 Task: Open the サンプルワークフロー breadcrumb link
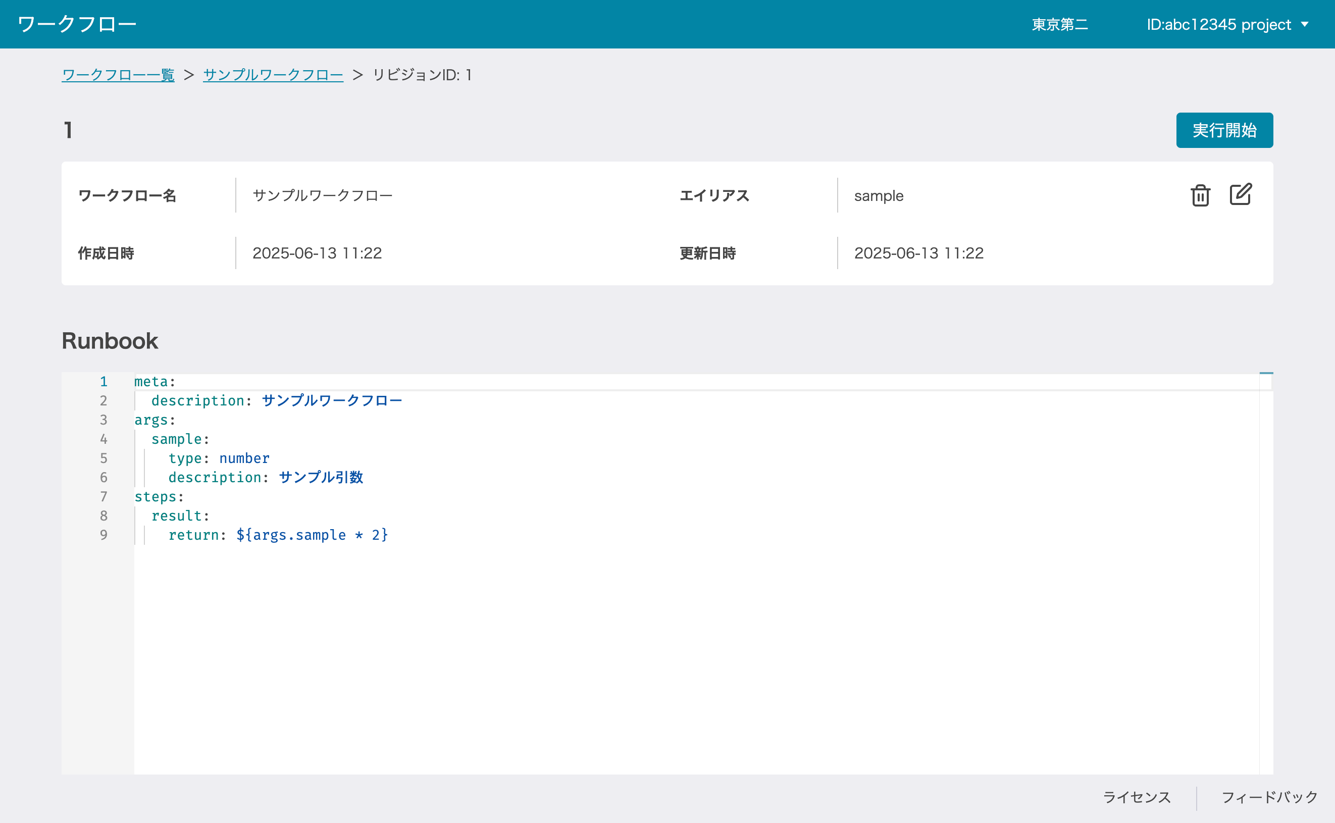point(273,75)
